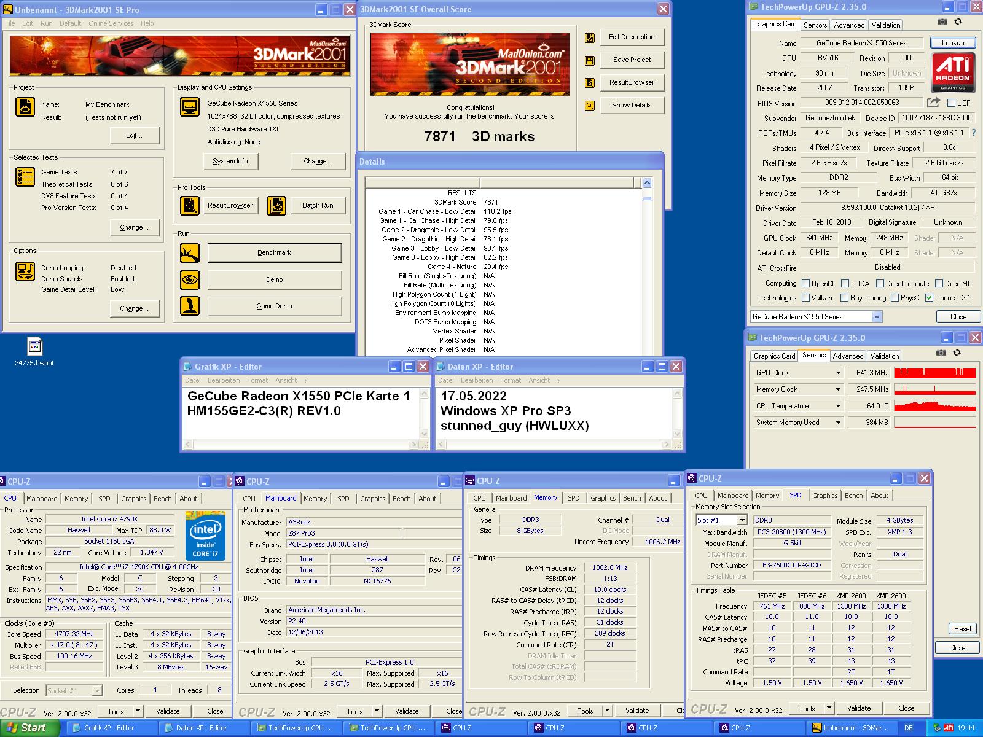Toggle the DirectML checkbox
The image size is (983, 737).
point(939,284)
